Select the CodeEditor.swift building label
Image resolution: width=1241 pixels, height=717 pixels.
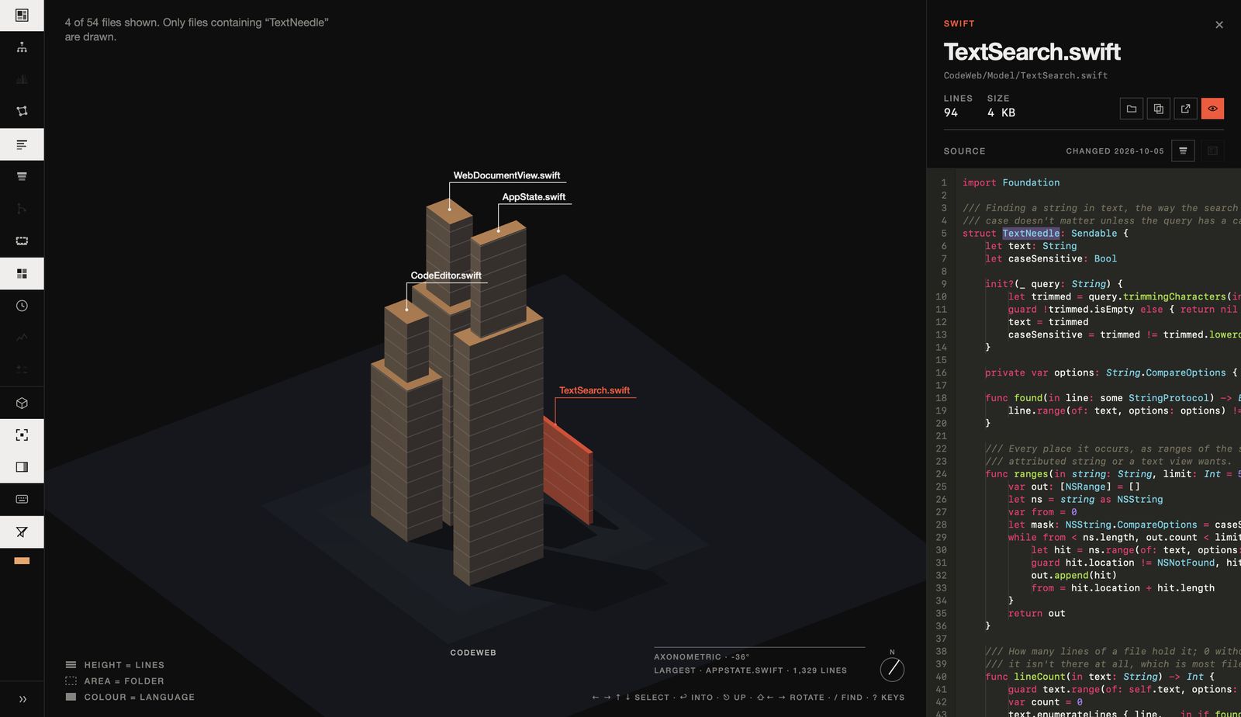coord(446,275)
